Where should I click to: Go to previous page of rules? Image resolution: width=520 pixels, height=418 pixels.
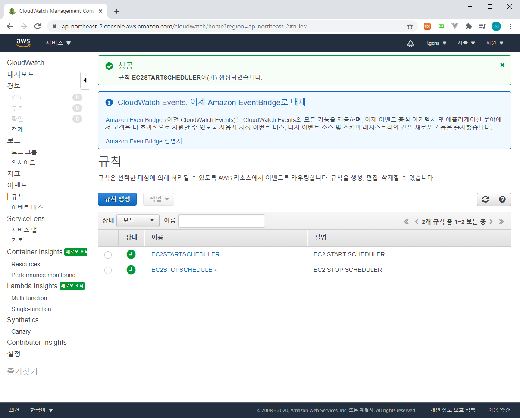pos(417,221)
